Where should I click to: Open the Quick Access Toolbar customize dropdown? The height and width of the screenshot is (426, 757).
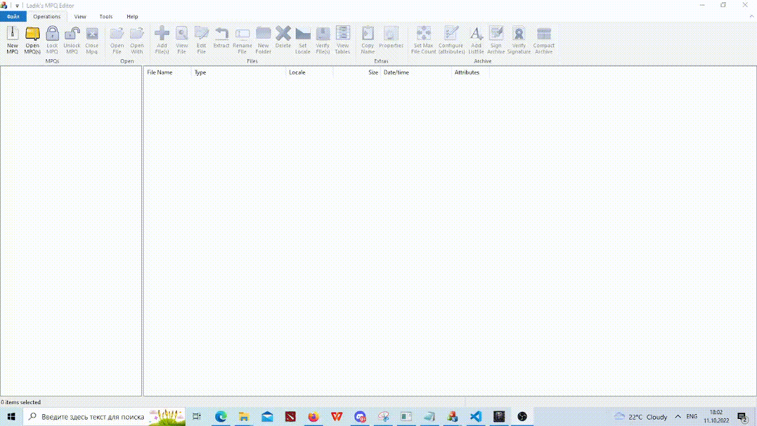18,5
